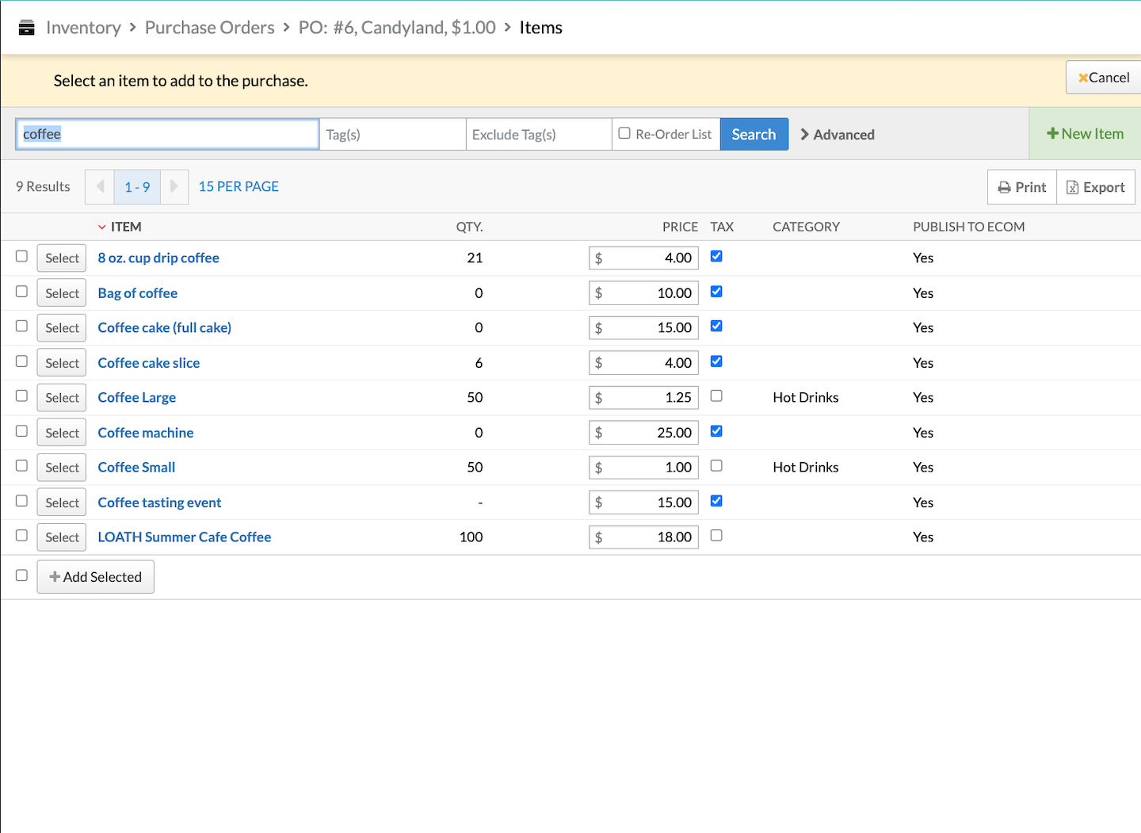Image resolution: width=1141 pixels, height=833 pixels.
Task: Click the blue Search button
Action: 754,134
